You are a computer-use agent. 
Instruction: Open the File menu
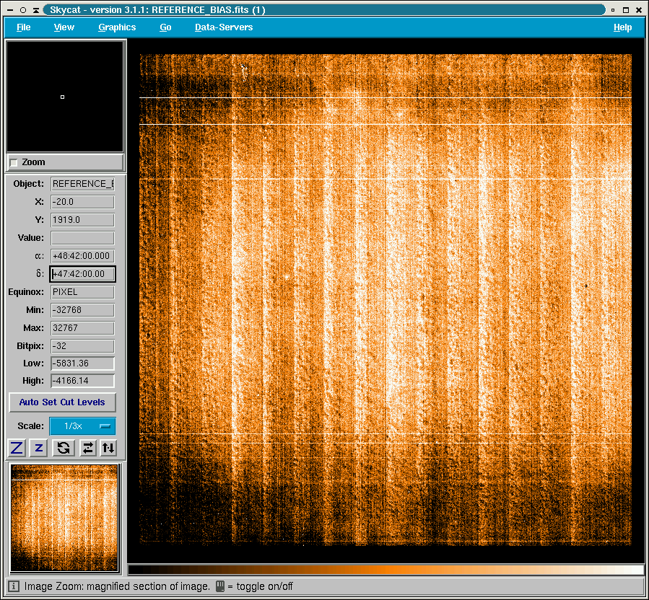[24, 27]
